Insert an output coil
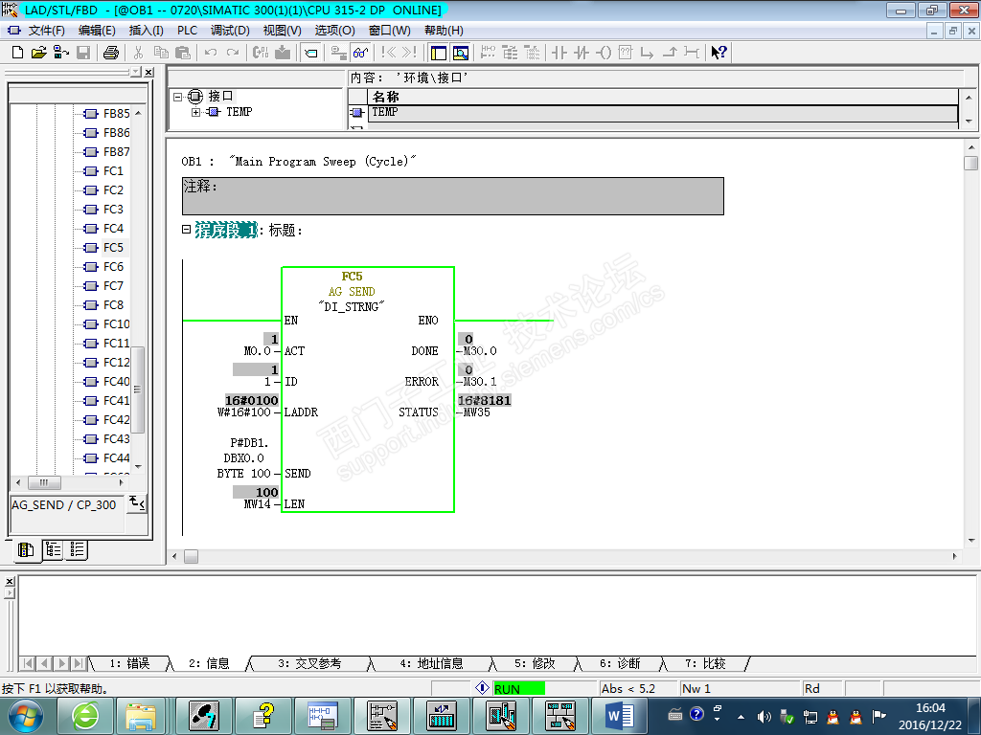Screen dimensions: 981x735 tap(604, 53)
